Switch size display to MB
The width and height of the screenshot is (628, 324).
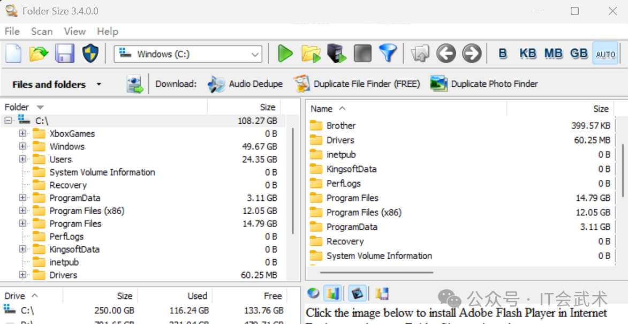pyautogui.click(x=553, y=54)
